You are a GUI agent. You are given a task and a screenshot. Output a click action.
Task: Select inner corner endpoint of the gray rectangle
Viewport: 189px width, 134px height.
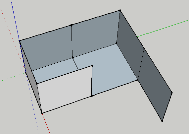pos(92,66)
